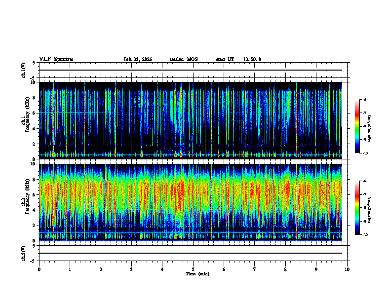Image resolution: width=391 pixels, height=302 pixels.
Task: Click time axis tick label "7"
Action: coord(255,269)
